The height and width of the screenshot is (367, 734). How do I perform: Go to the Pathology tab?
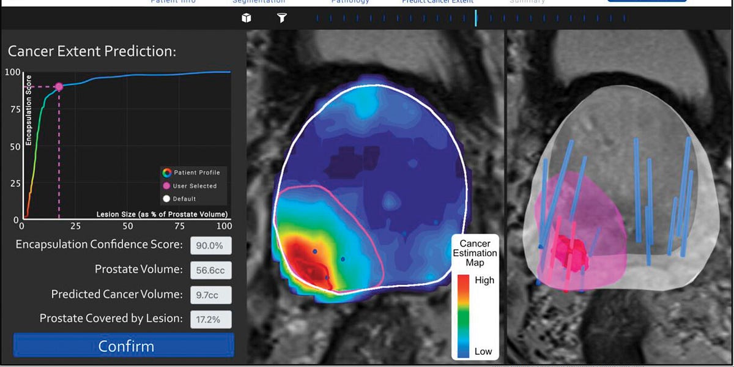pos(350,2)
